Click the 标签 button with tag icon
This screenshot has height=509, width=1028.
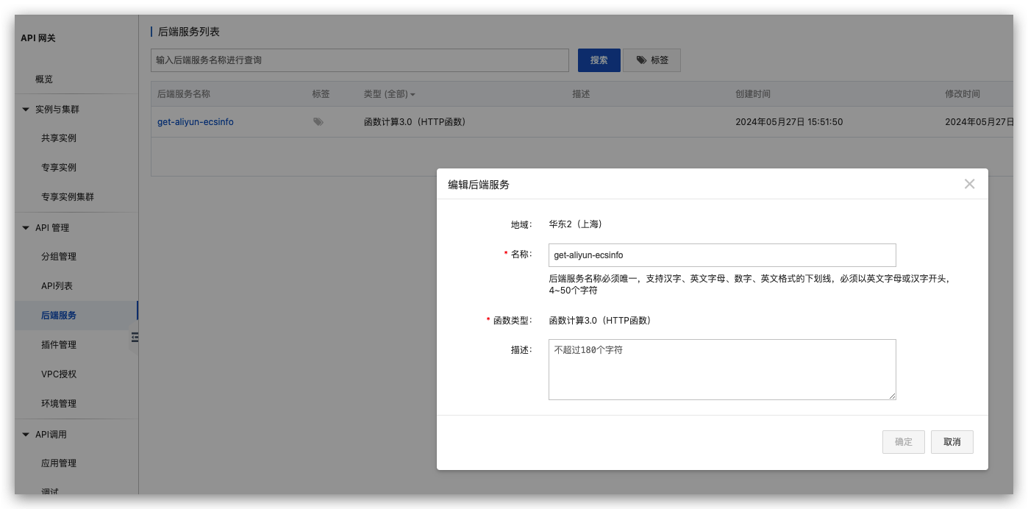[652, 60]
